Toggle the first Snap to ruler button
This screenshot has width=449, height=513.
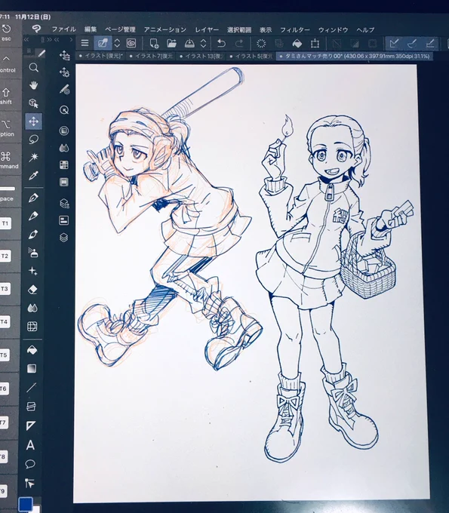[x=395, y=43]
